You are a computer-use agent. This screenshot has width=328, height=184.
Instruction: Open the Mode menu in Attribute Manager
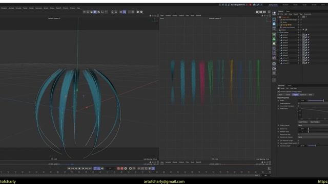tap(282, 88)
